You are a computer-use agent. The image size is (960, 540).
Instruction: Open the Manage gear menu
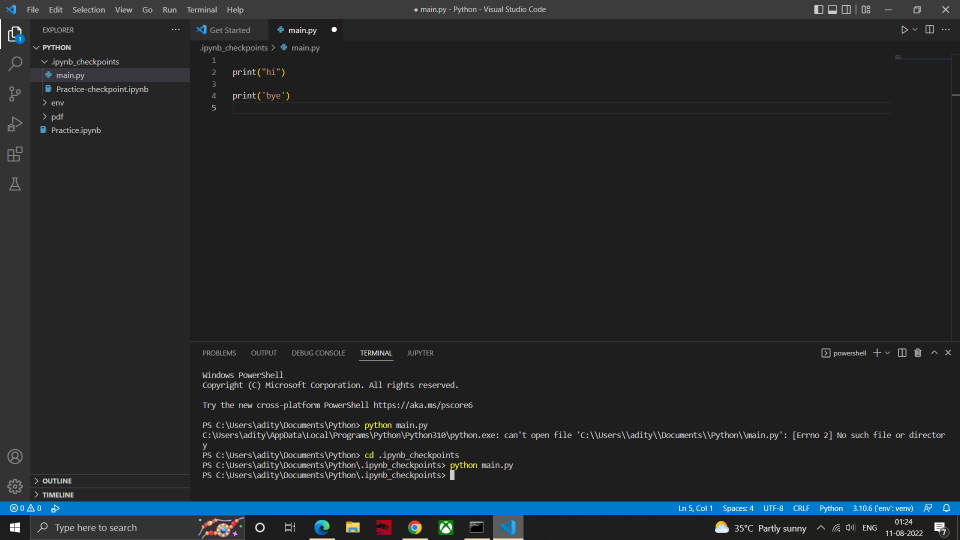pyautogui.click(x=15, y=486)
